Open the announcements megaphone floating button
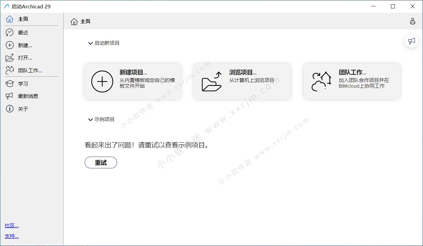423x246 pixels. (411, 41)
